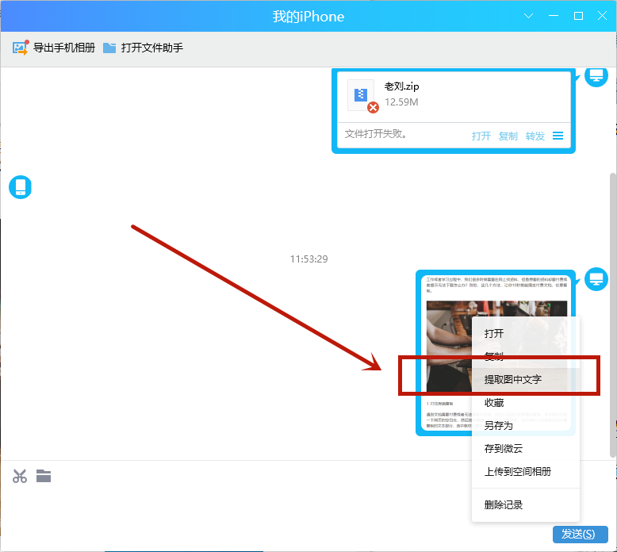Open the file assistant folder icon
Image resolution: width=617 pixels, height=552 pixels.
coord(109,48)
